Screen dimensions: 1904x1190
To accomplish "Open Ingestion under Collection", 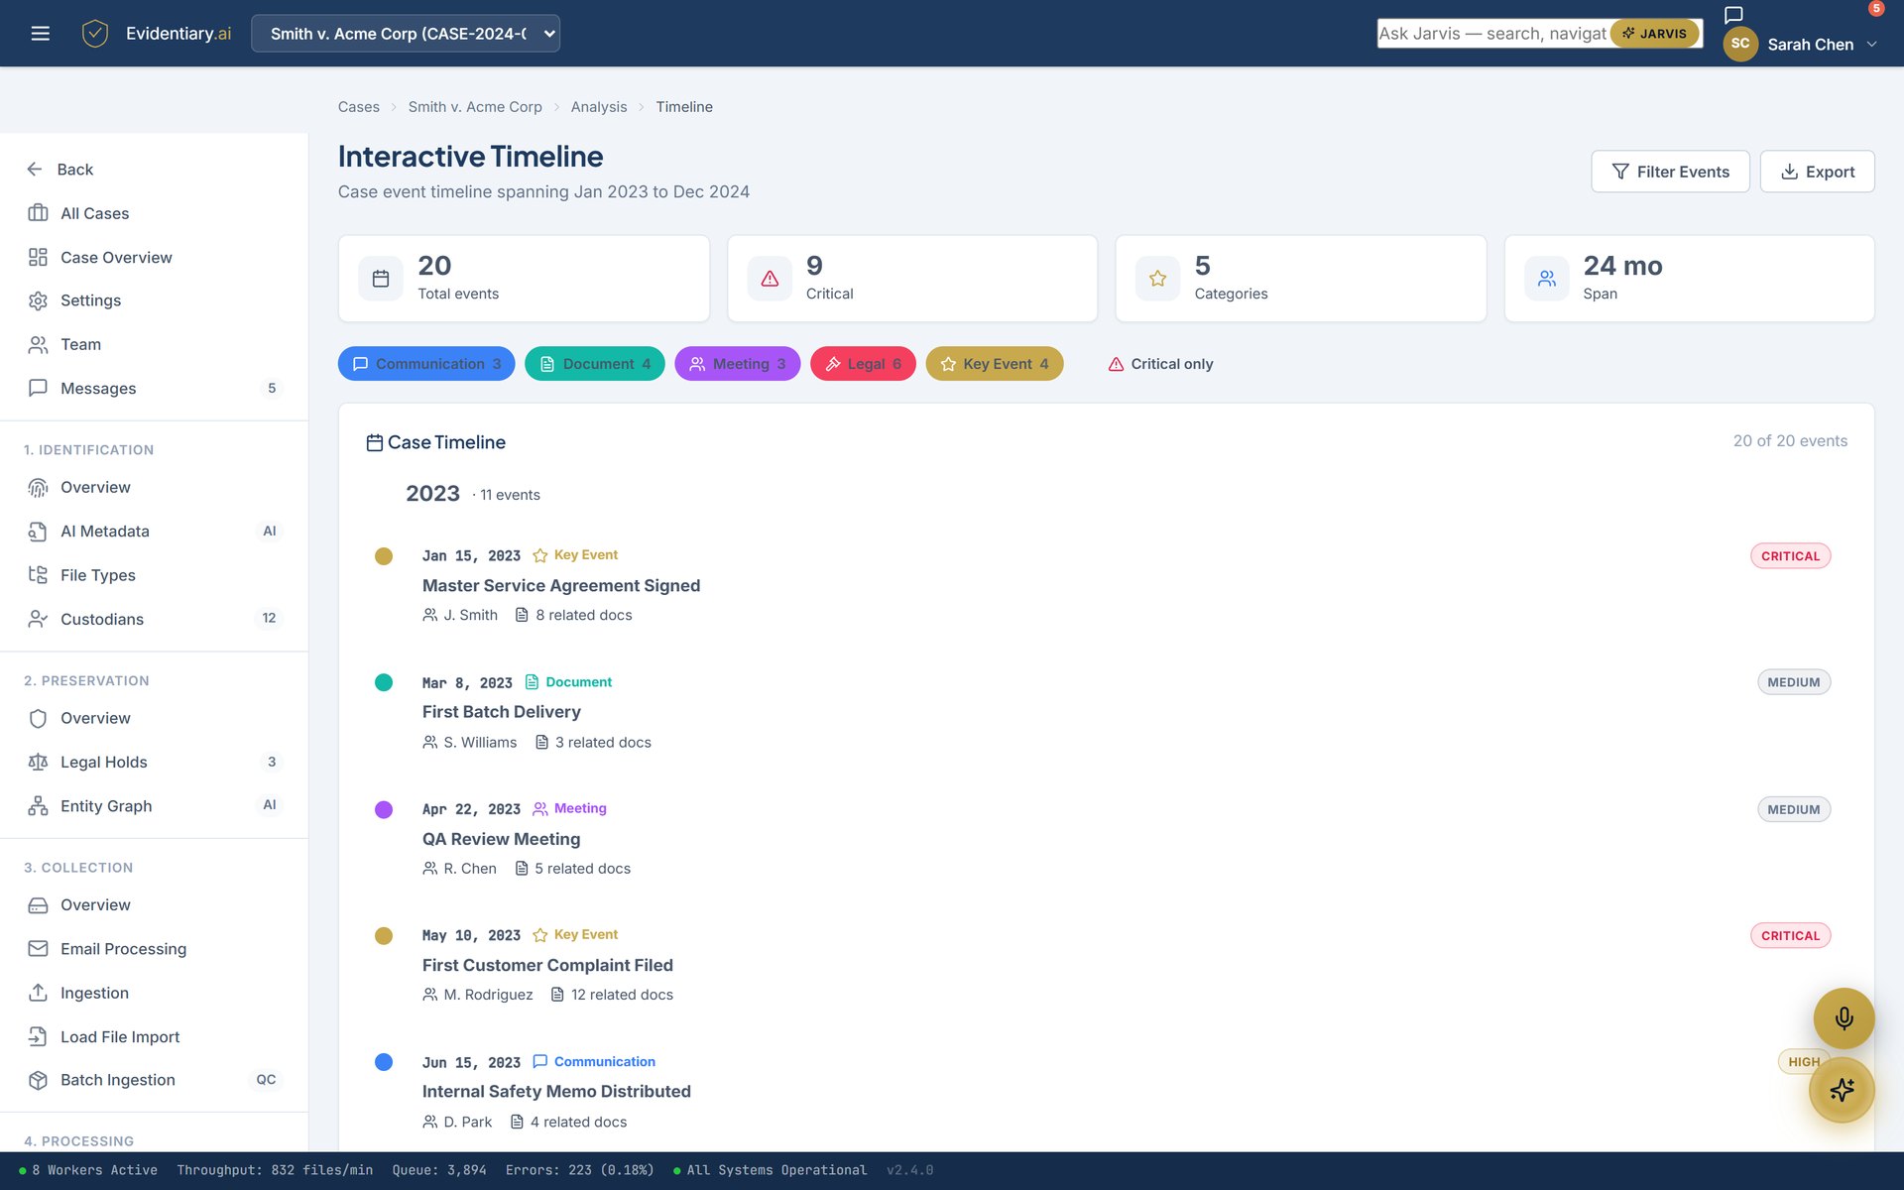I will point(154,993).
